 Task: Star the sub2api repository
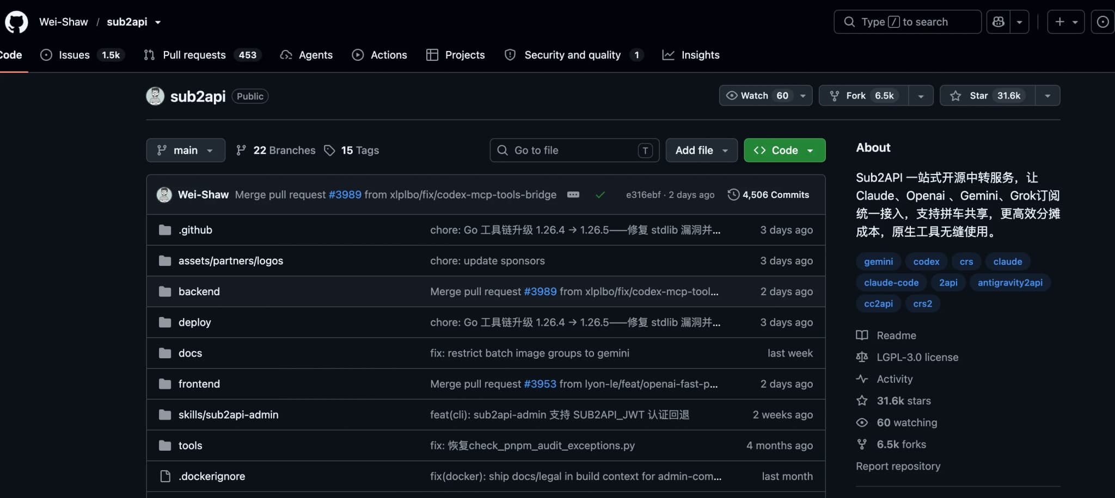pyautogui.click(x=988, y=96)
